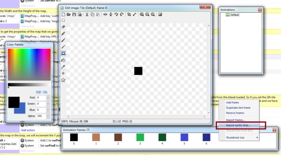Click the Zoom in magnifier icon
The width and height of the screenshot is (281, 155).
pos(142,14)
